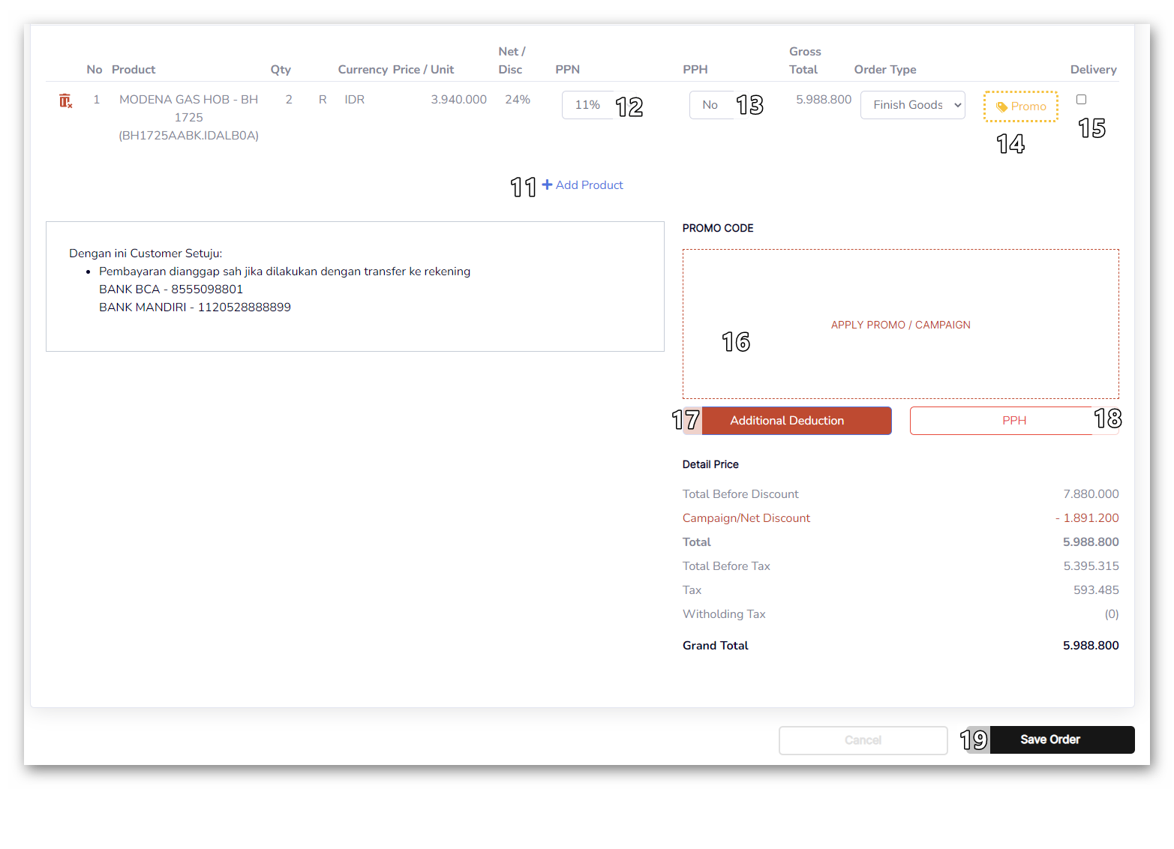Click the unit price 3.940.000
This screenshot has height=849, width=1174.
pyautogui.click(x=458, y=100)
